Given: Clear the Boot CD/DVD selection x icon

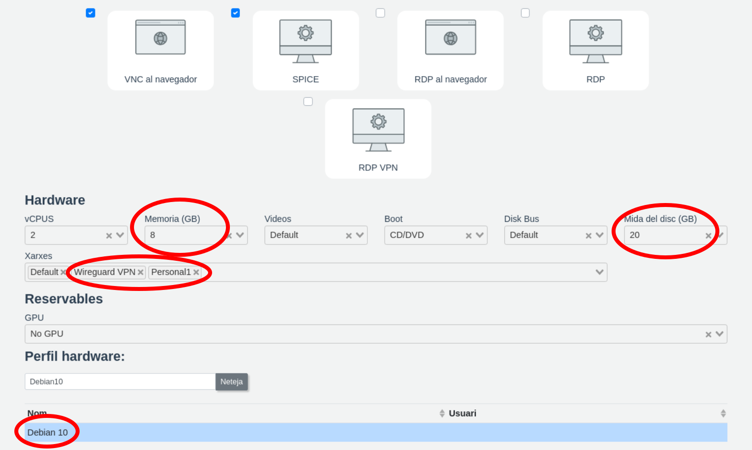Looking at the screenshot, I should pyautogui.click(x=468, y=236).
